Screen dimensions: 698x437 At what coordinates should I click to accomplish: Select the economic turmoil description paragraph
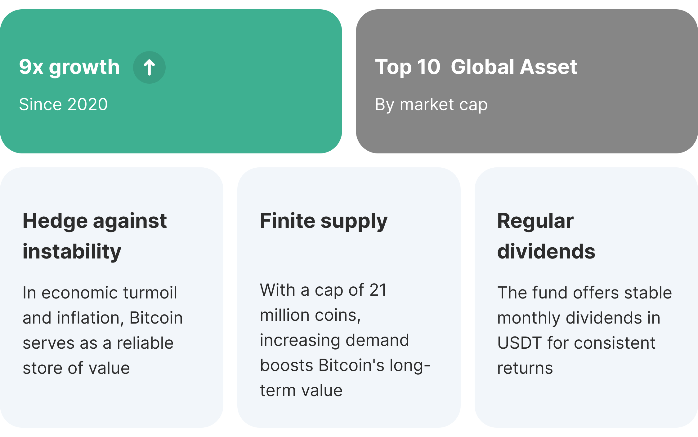tap(102, 330)
